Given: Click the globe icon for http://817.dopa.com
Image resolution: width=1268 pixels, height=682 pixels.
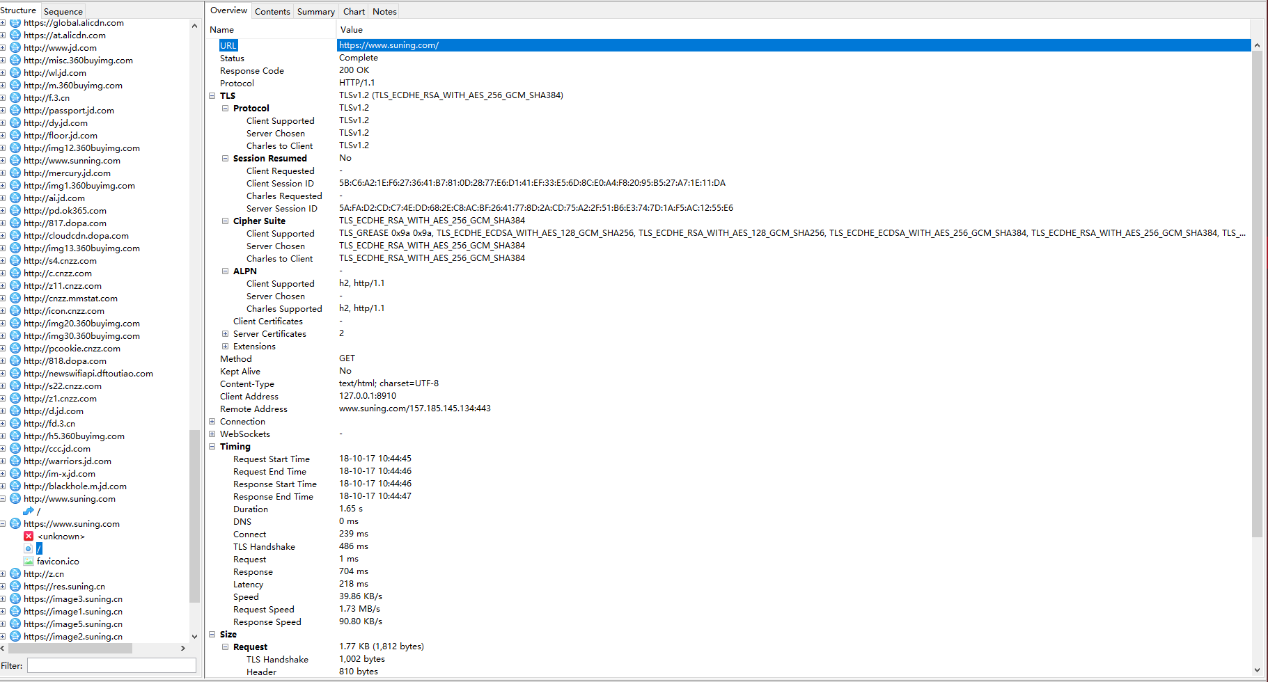Looking at the screenshot, I should click(15, 223).
